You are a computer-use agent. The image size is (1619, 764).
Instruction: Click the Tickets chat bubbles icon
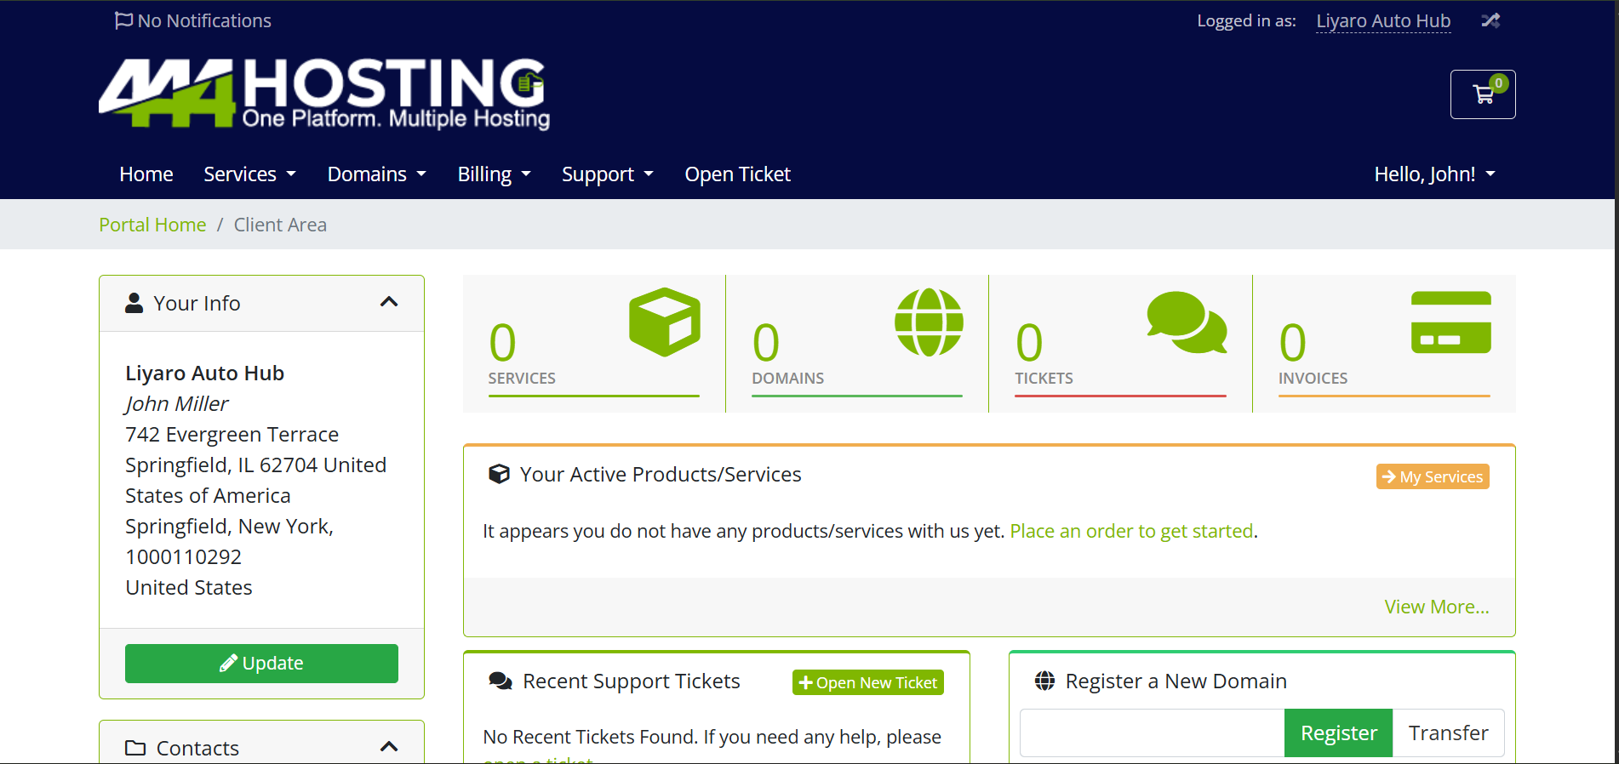(x=1187, y=322)
